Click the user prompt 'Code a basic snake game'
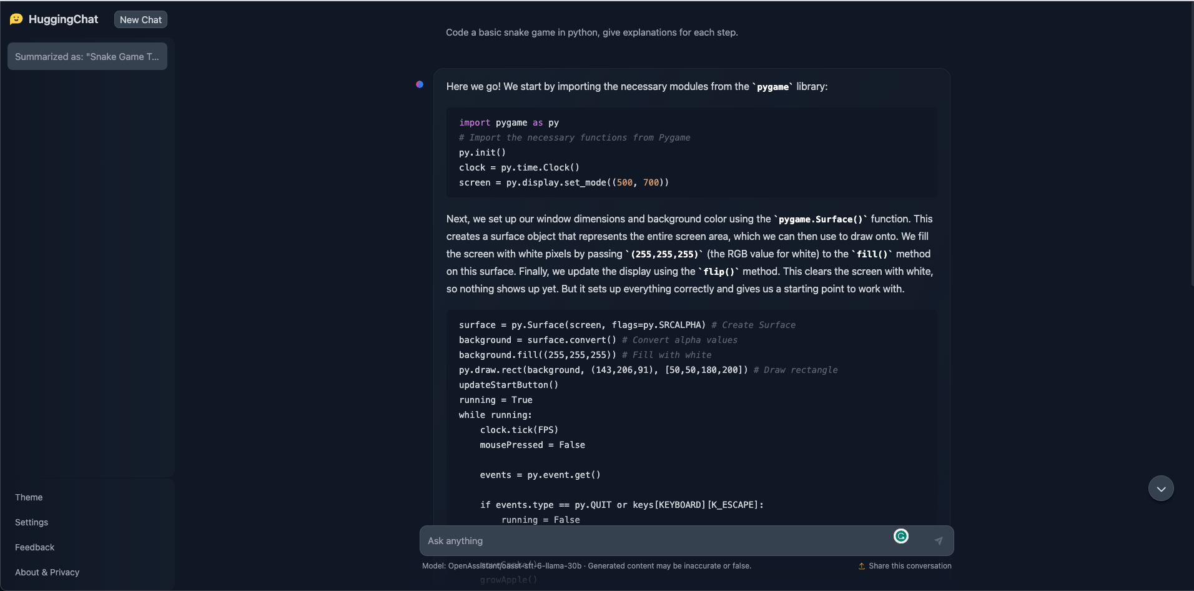1194x591 pixels. click(592, 32)
